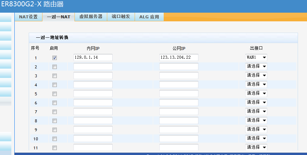Expand the 请选择 dropdown in row 7
The image size is (307, 155).
point(256,111)
